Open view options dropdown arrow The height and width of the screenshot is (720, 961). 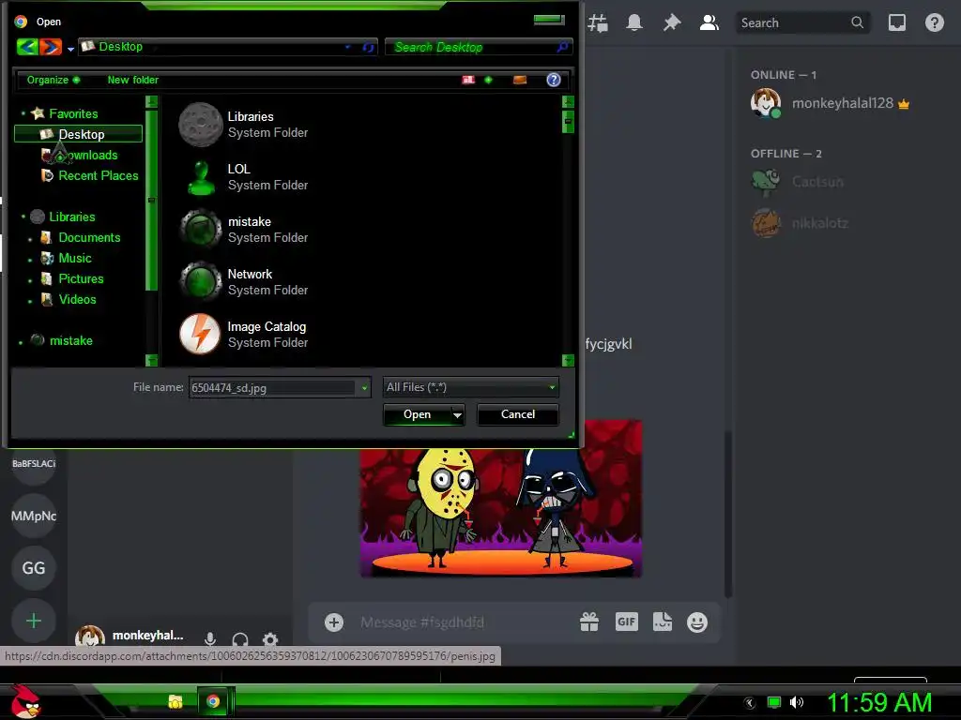[488, 80]
